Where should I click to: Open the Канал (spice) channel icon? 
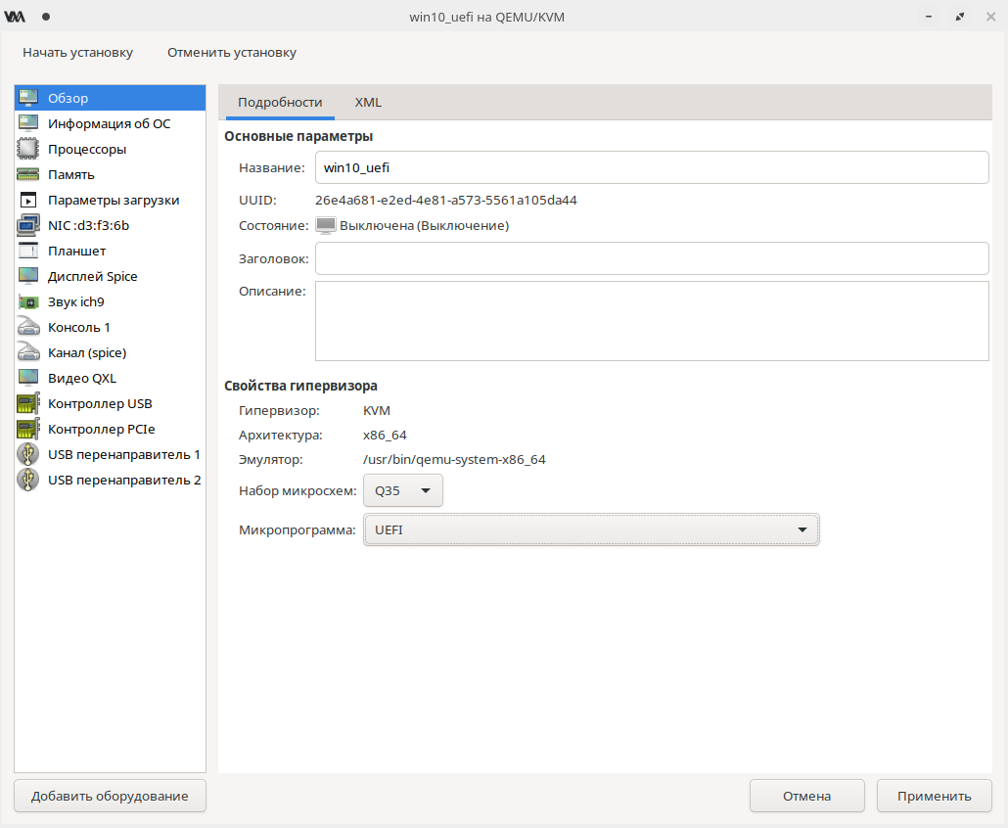coord(28,352)
